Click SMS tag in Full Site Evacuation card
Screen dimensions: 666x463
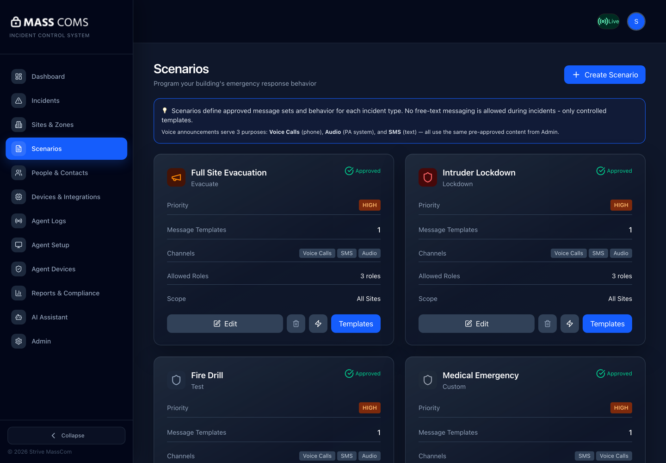[x=347, y=253]
